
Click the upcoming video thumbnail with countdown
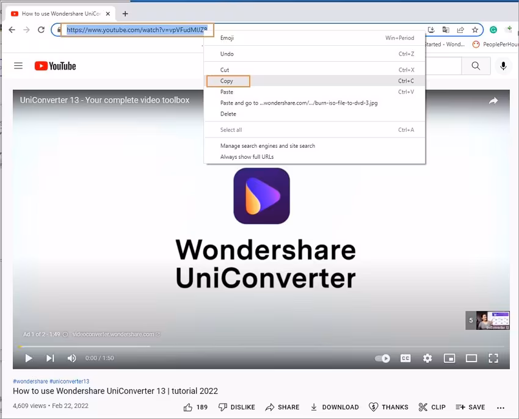click(x=487, y=320)
